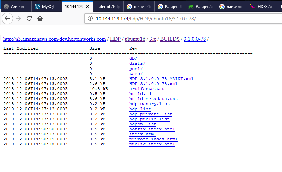Viewport: 282px width, 172px height.
Task: Reload the current page
Action: click(29, 18)
